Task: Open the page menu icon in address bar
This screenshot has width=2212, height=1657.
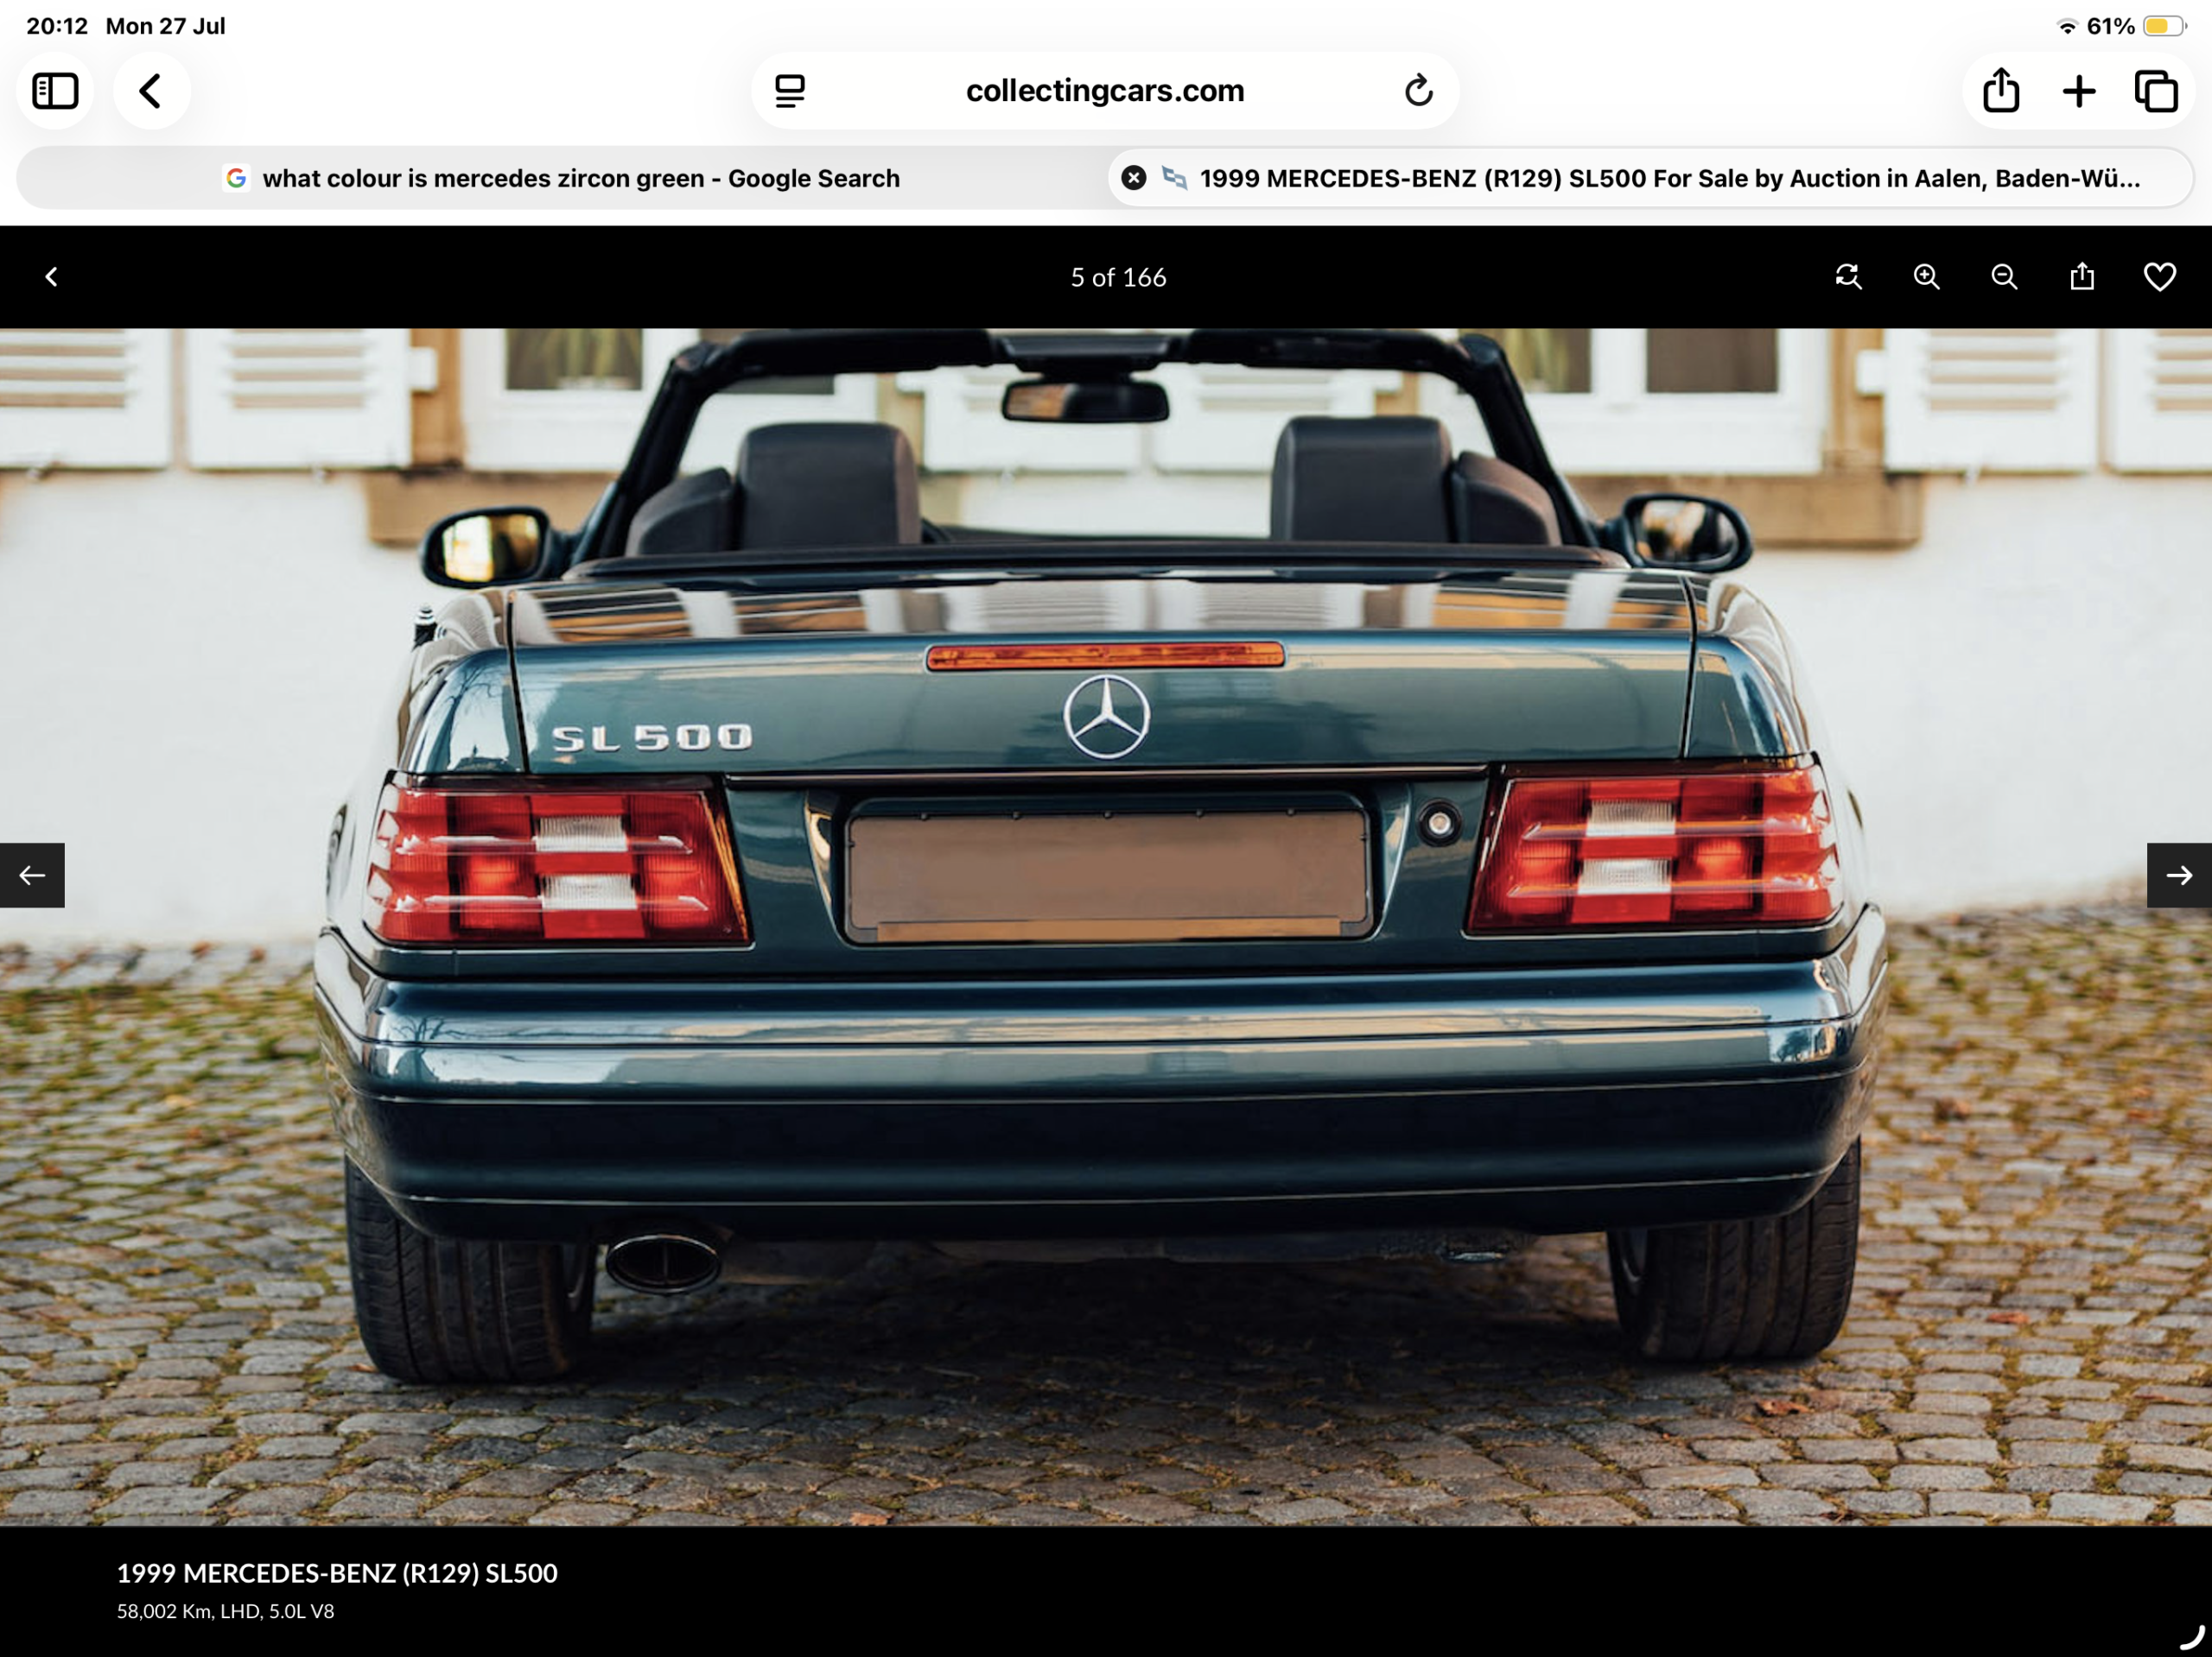Action: pyautogui.click(x=790, y=91)
